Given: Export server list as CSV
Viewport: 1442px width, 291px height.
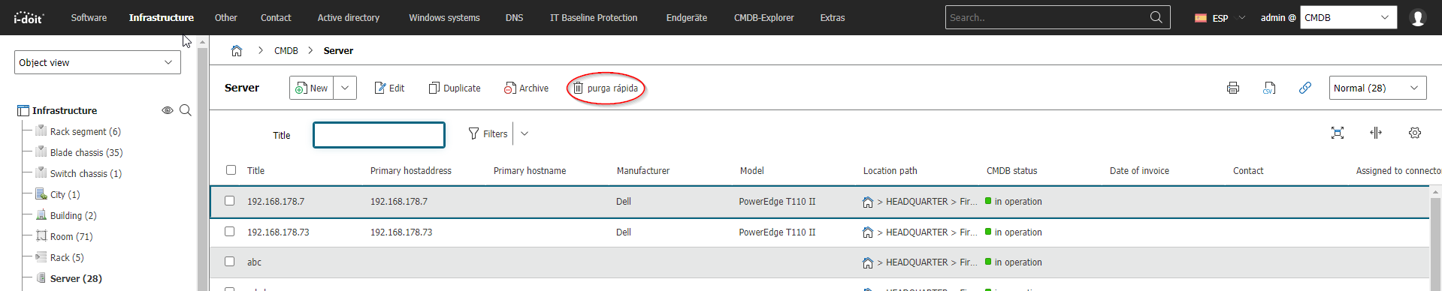Looking at the screenshot, I should pos(1269,88).
